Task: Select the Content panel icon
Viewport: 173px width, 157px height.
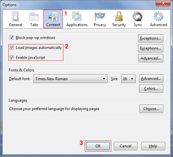Action: tap(53, 16)
